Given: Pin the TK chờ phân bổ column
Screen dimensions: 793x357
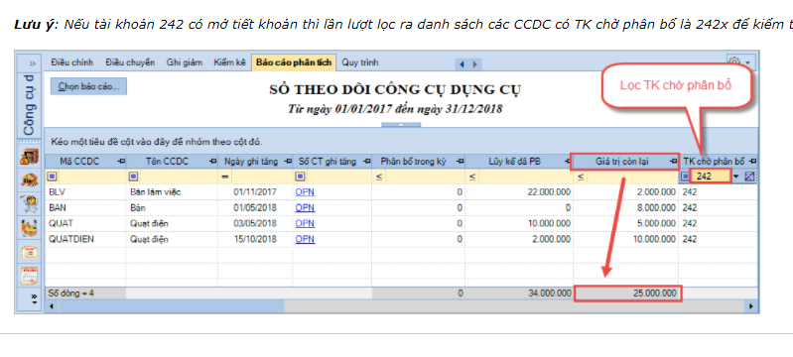Looking at the screenshot, I should pos(752,162).
